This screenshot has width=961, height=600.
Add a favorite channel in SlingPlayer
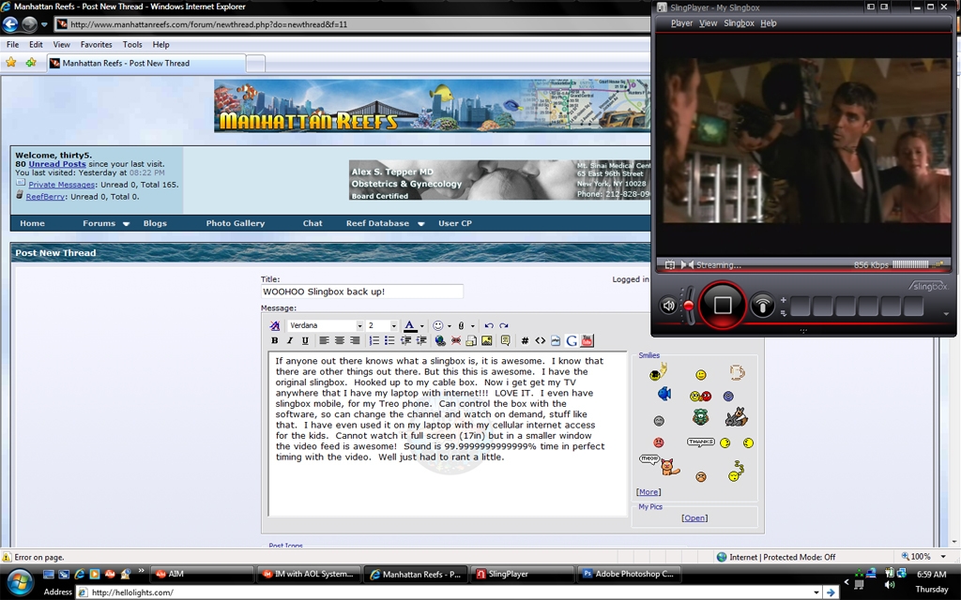(784, 300)
